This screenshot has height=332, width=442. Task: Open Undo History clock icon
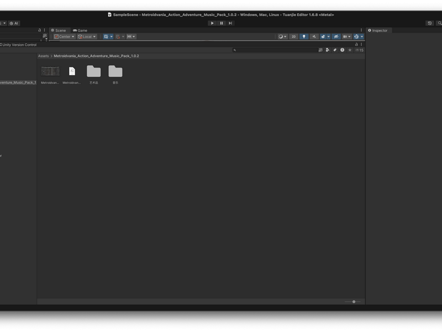click(430, 23)
